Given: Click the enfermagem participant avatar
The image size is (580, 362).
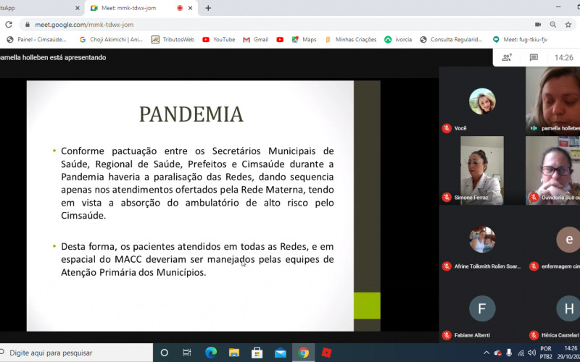Looking at the screenshot, I should 568,240.
